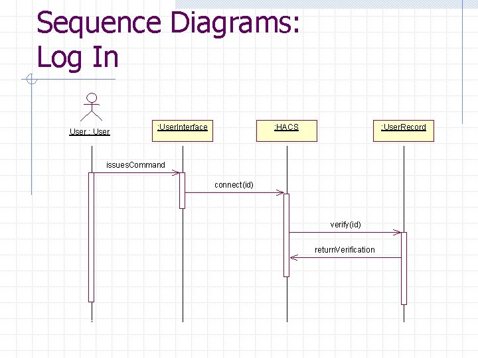The width and height of the screenshot is (478, 358).
Task: Select the :HACS object box
Action: point(287,131)
